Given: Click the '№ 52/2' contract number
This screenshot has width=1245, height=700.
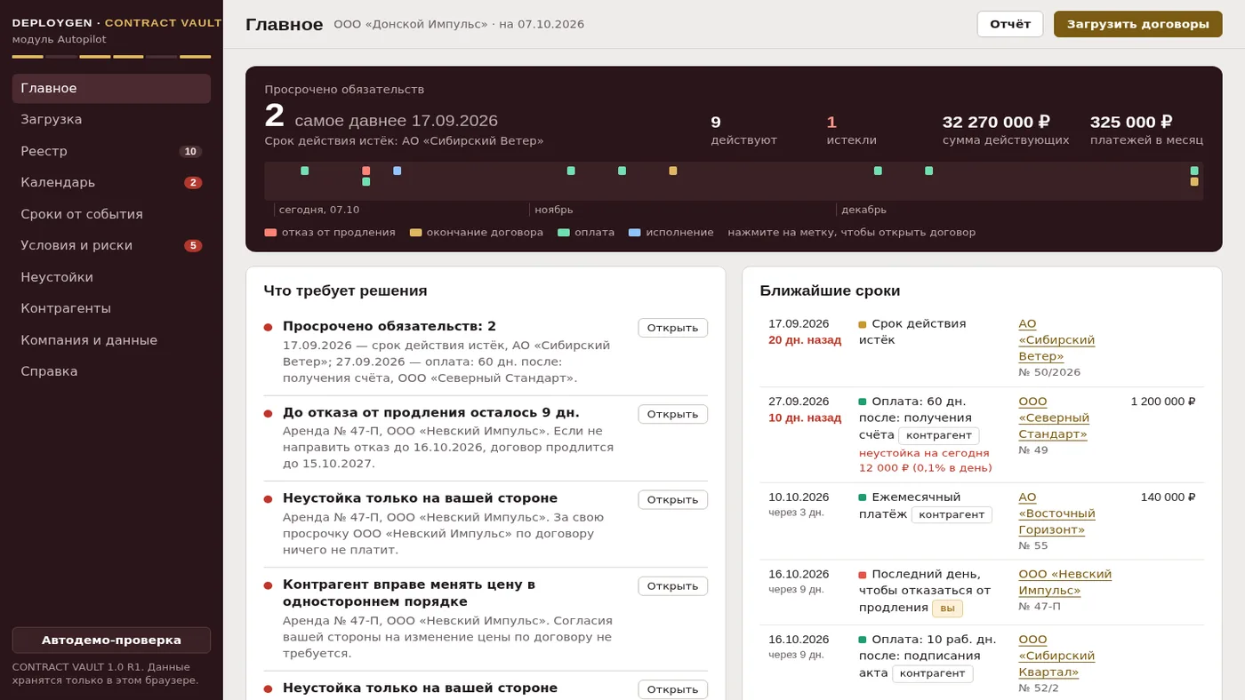Looking at the screenshot, I should 1039,688.
